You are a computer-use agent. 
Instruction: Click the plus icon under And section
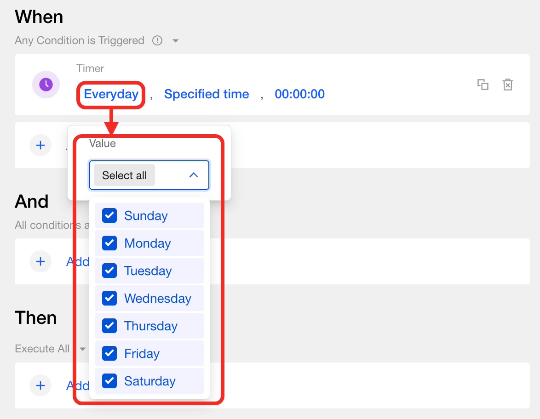click(40, 261)
